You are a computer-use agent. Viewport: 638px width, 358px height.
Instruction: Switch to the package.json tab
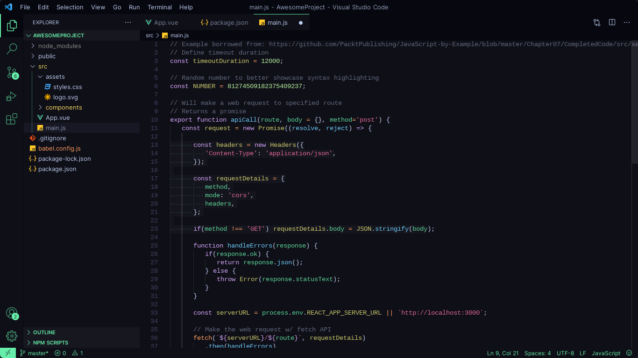pyautogui.click(x=225, y=22)
